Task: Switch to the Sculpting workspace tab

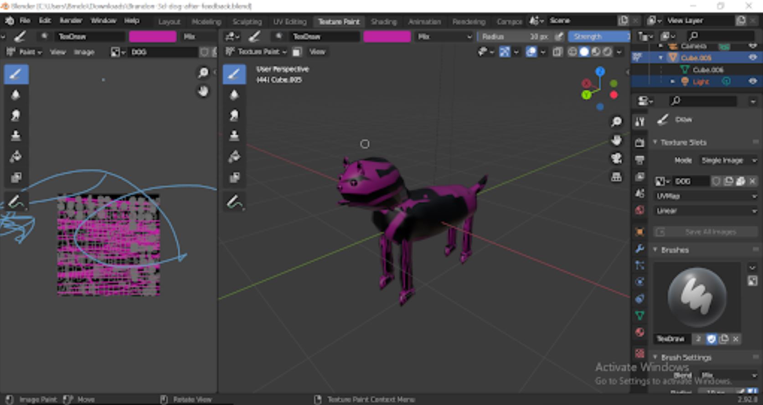Action: (x=247, y=21)
